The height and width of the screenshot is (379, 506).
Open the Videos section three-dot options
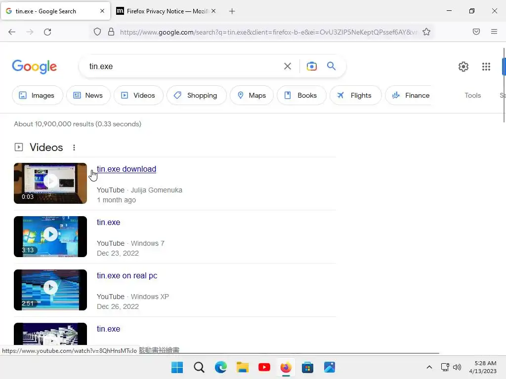click(x=74, y=147)
